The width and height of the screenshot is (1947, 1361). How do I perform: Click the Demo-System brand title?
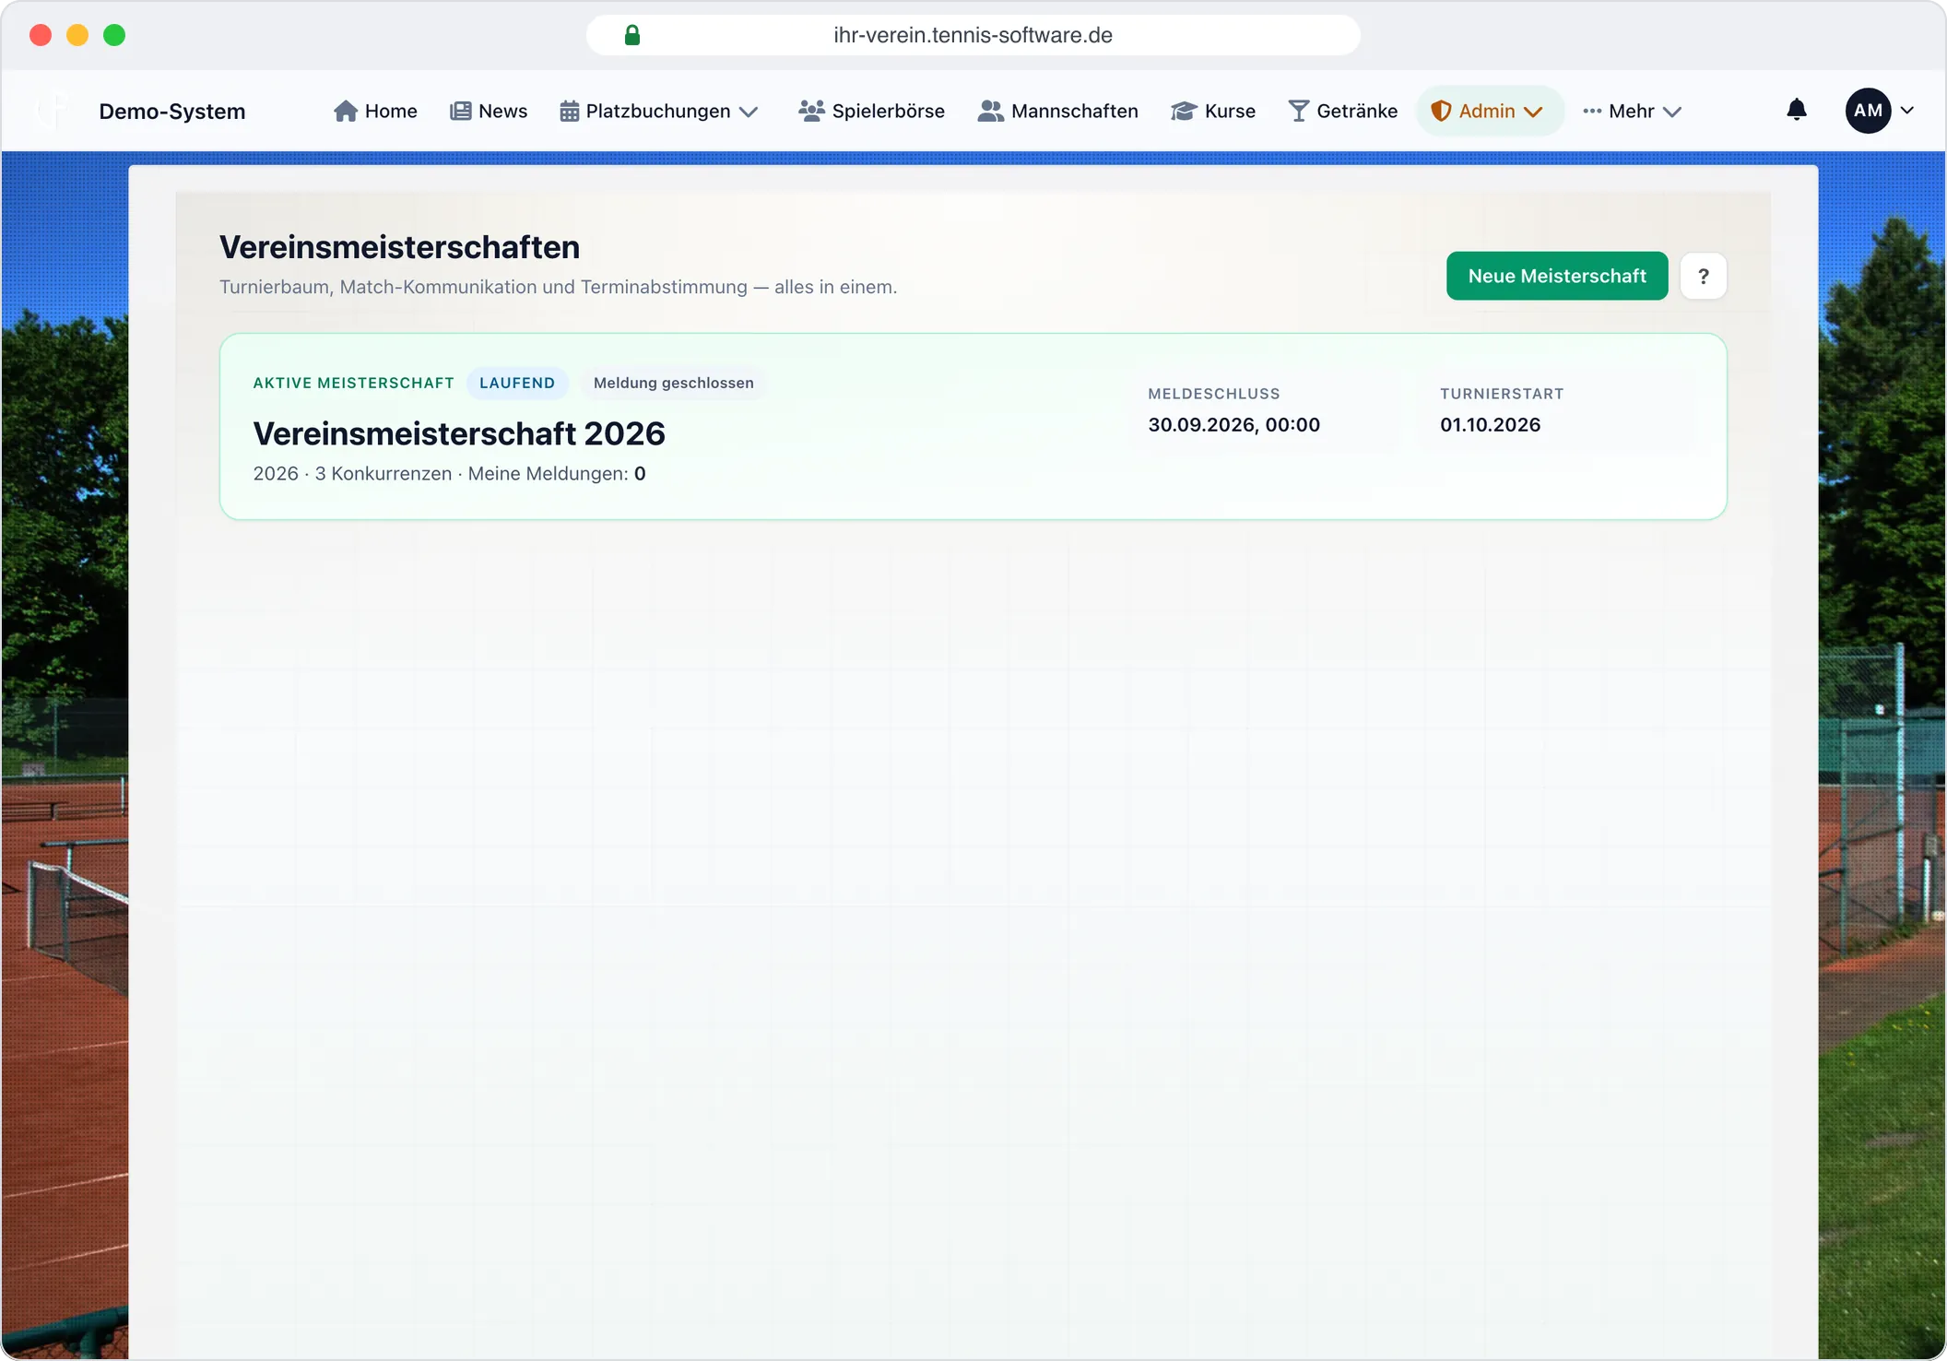coord(172,111)
